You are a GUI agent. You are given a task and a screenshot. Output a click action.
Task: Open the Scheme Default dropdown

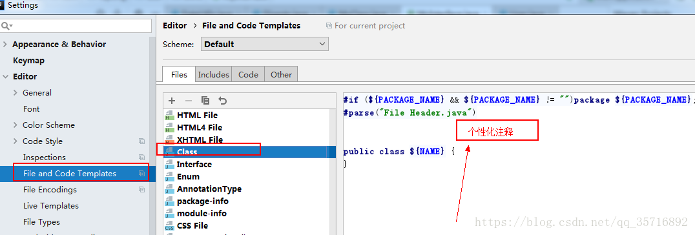(265, 45)
